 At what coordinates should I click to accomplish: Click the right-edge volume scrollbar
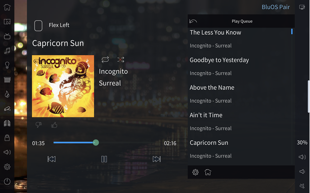308,96
